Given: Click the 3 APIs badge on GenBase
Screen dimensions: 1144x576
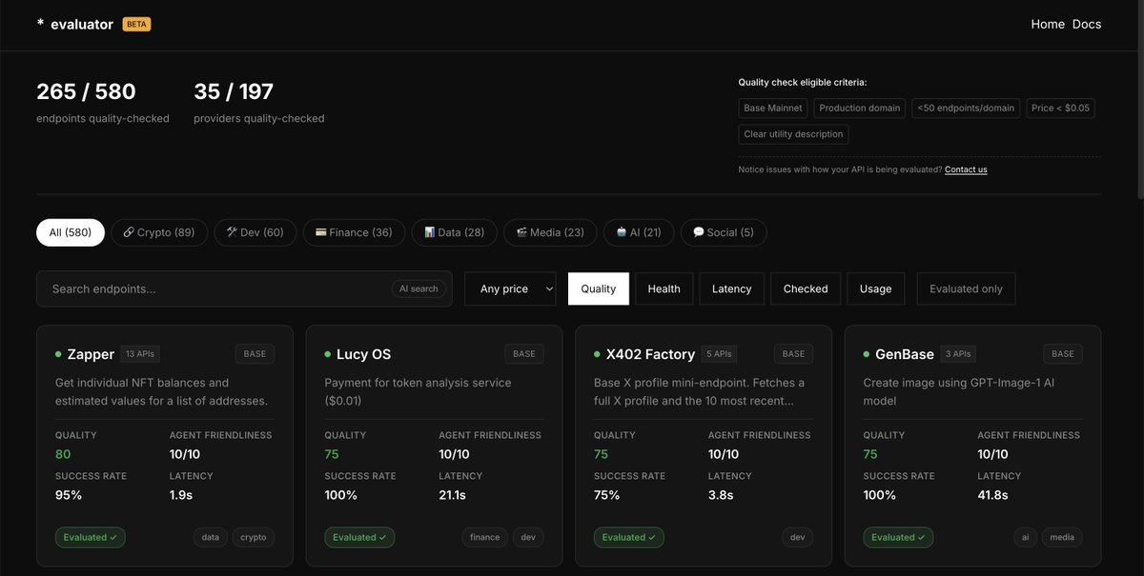Looking at the screenshot, I should [958, 354].
